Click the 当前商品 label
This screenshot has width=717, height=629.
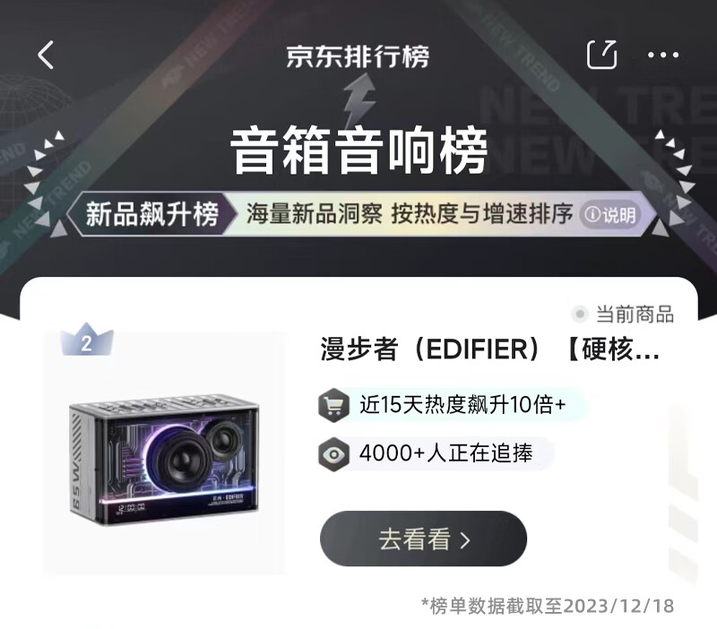[x=635, y=314]
